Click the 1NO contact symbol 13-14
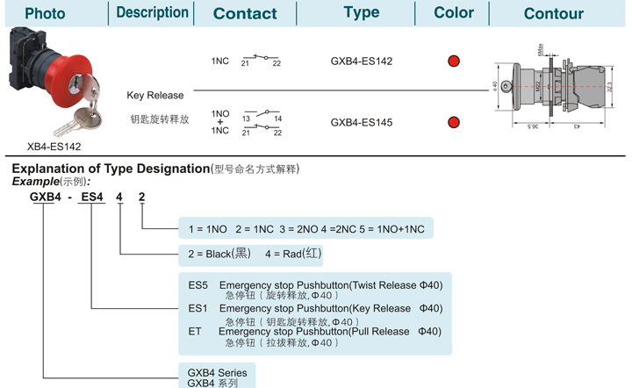 262,116
